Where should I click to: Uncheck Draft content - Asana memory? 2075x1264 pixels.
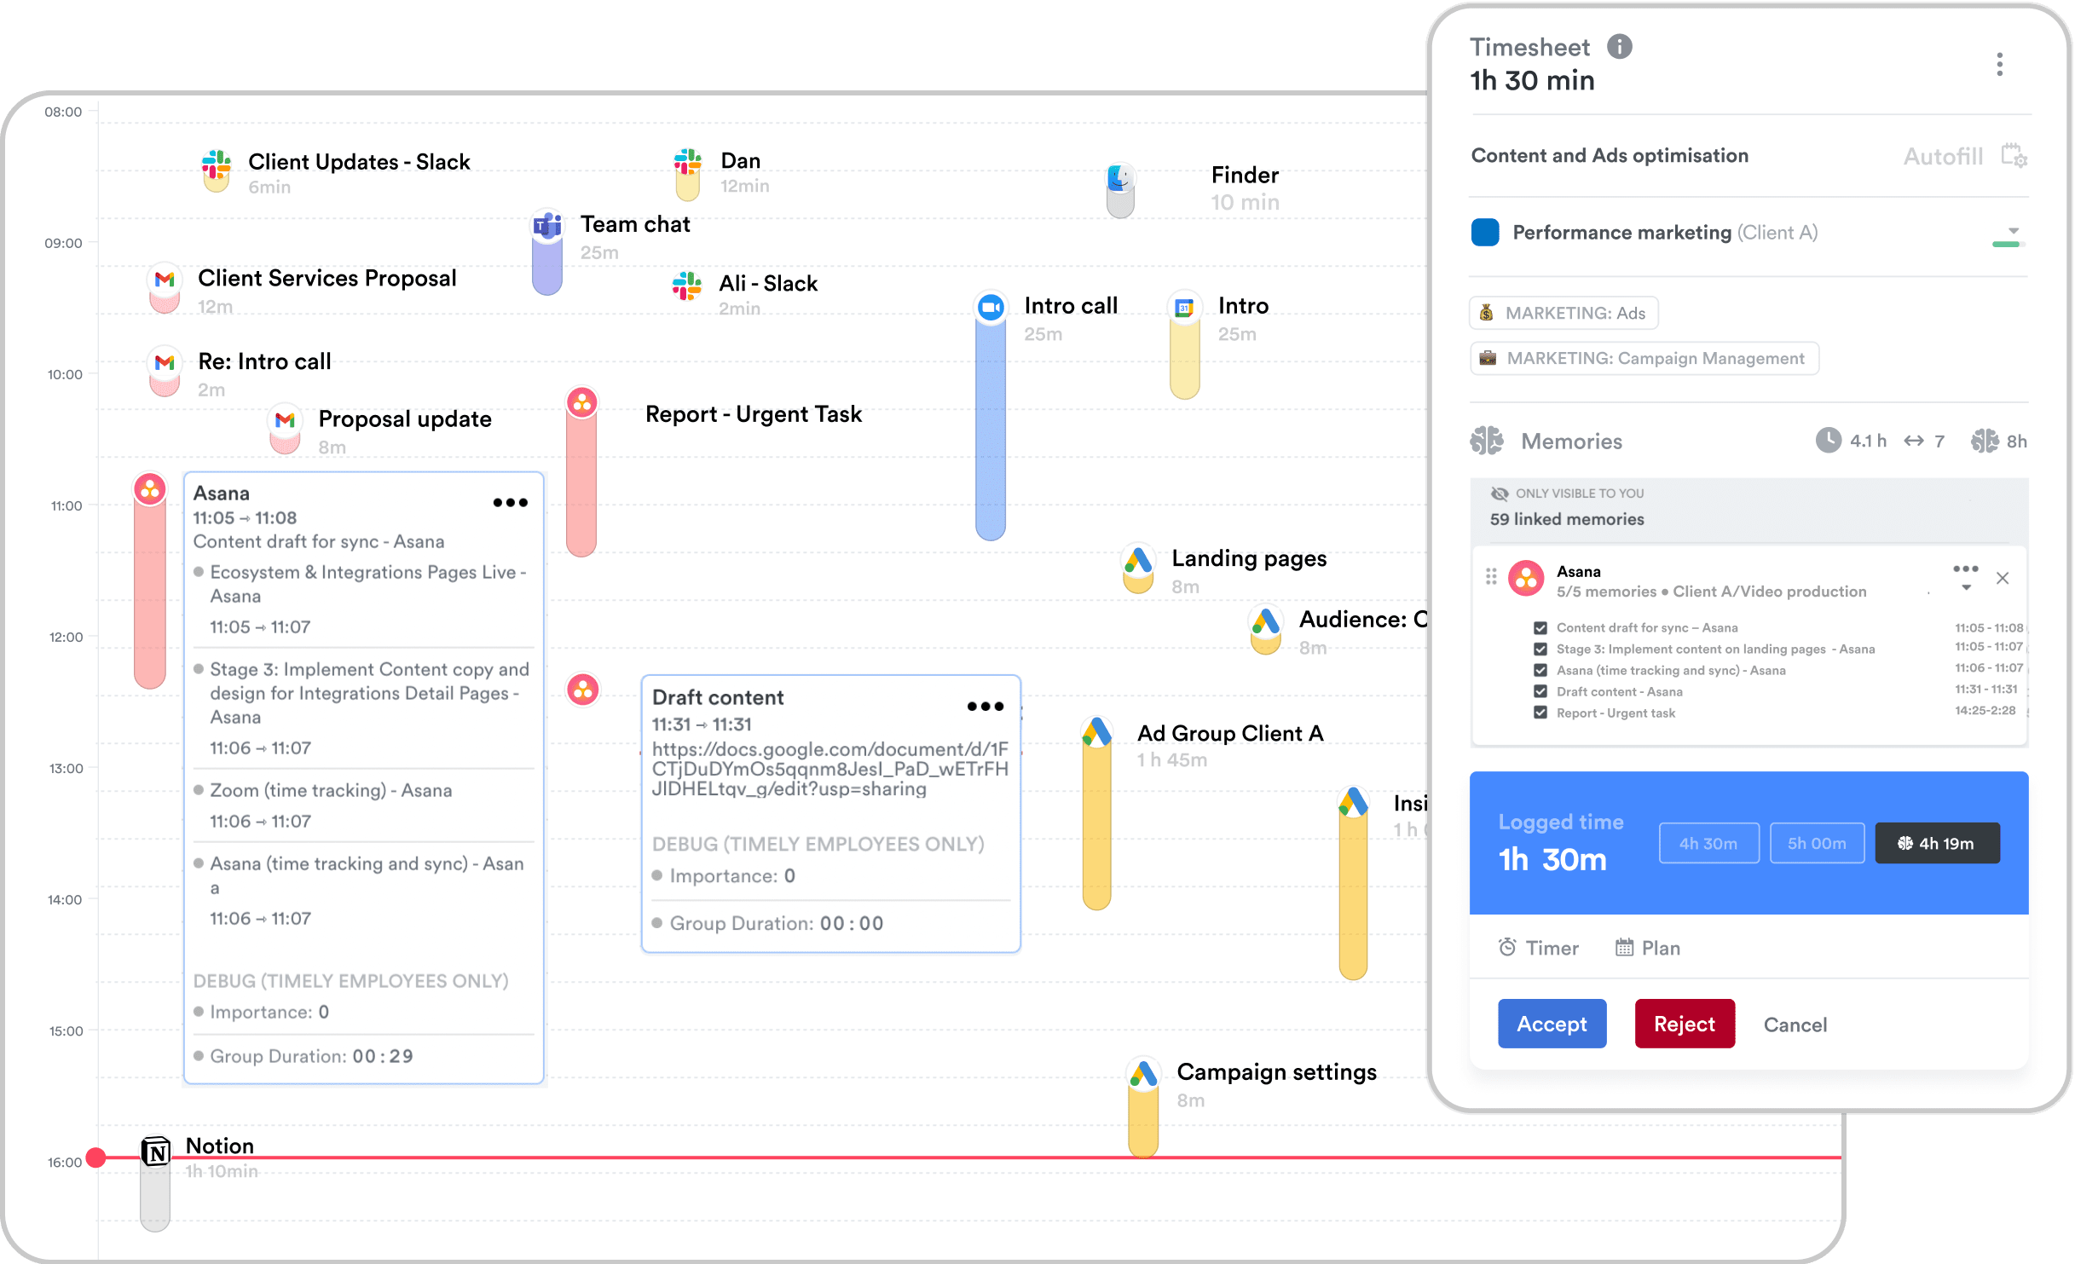click(x=1540, y=692)
